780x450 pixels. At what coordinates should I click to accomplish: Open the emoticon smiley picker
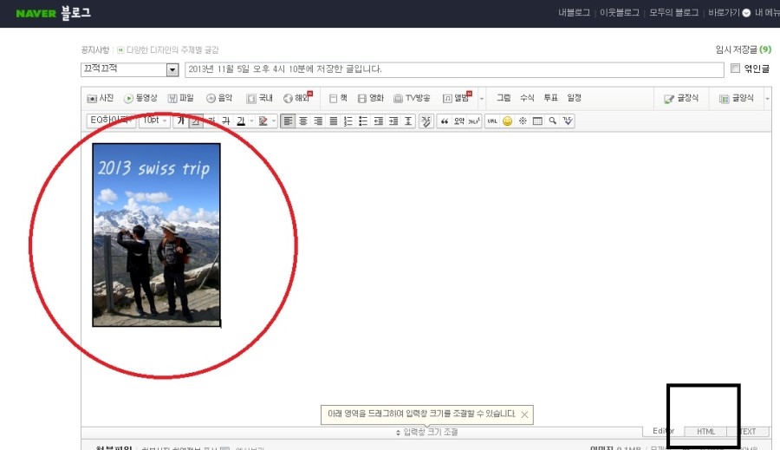point(507,121)
